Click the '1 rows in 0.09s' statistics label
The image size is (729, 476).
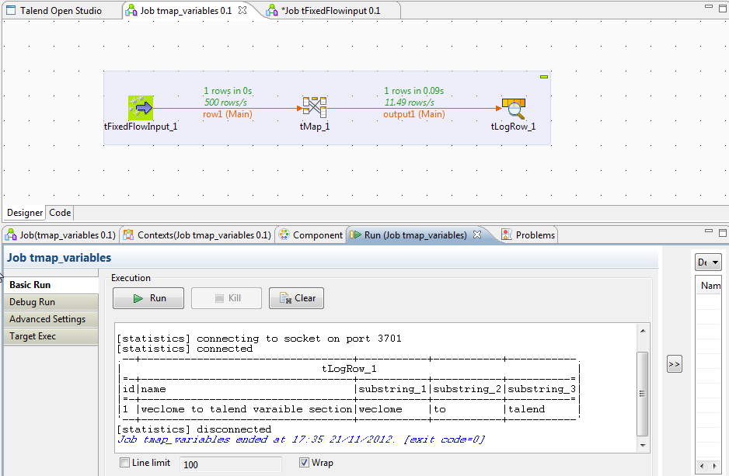pos(413,91)
